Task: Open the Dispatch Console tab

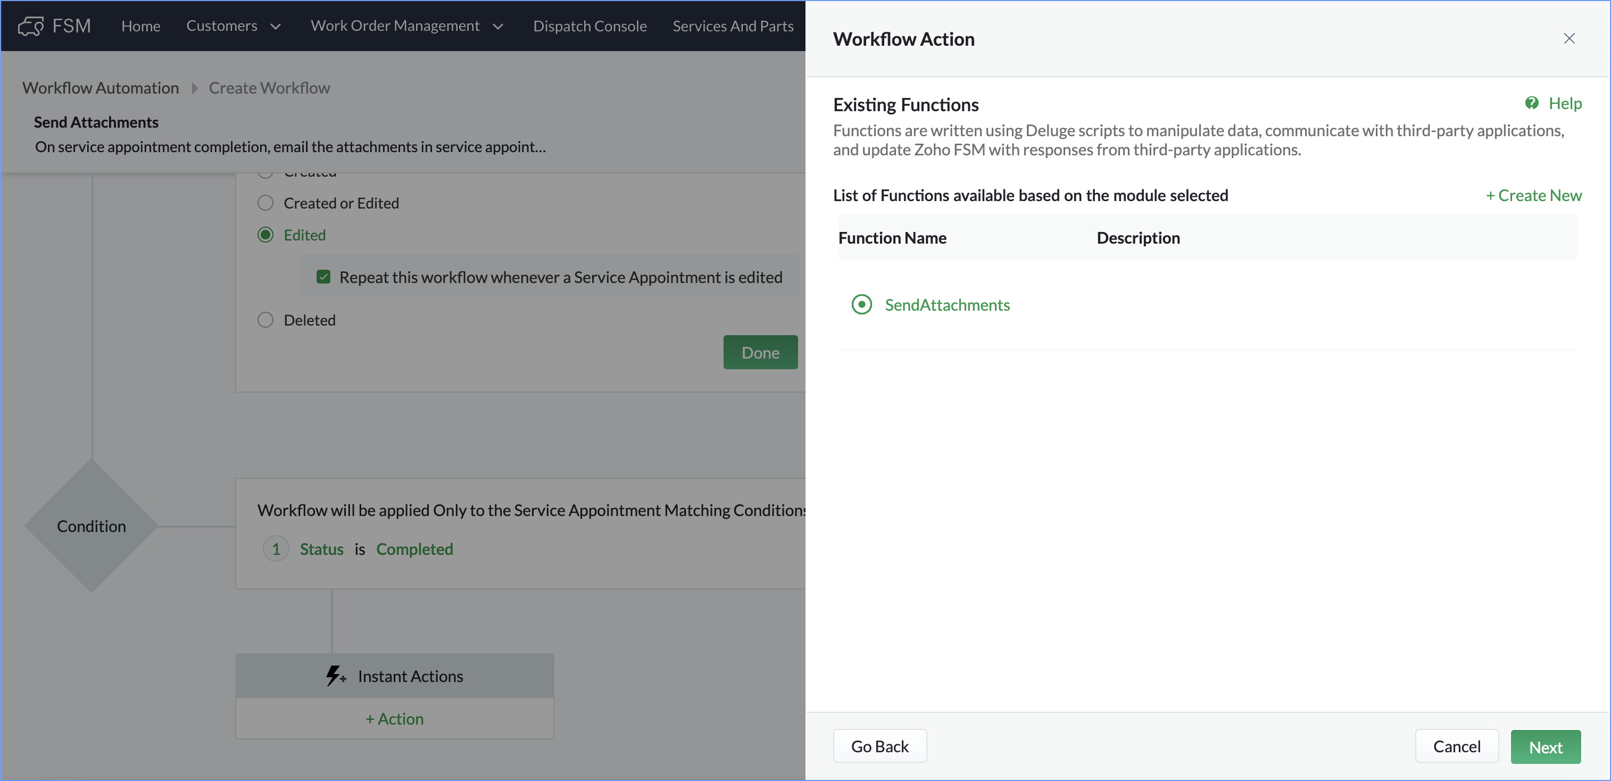Action: click(589, 26)
